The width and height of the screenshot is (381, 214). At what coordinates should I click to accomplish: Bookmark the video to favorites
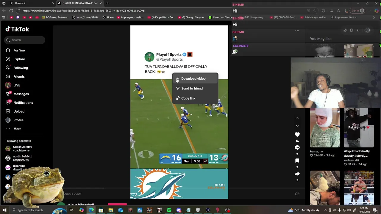tap(297, 161)
